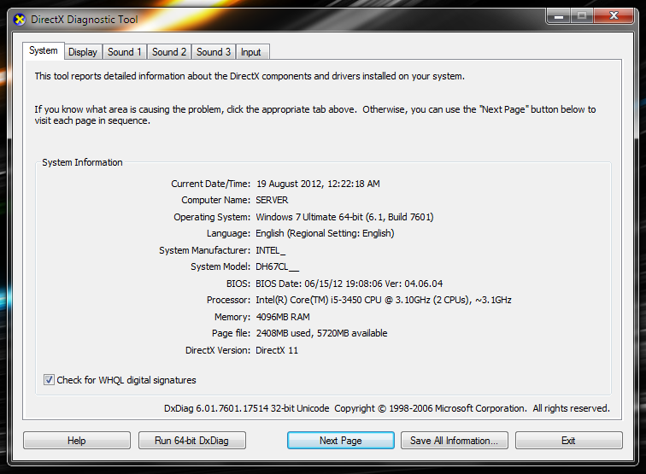The width and height of the screenshot is (646, 474).
Task: Click the 'Operating System:' label
Action: [212, 217]
